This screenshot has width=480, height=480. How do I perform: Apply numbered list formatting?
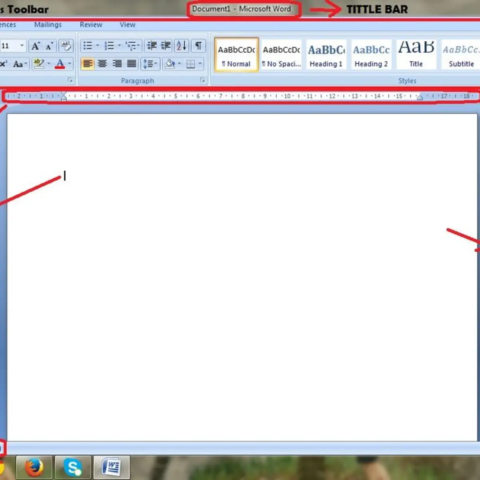point(109,46)
